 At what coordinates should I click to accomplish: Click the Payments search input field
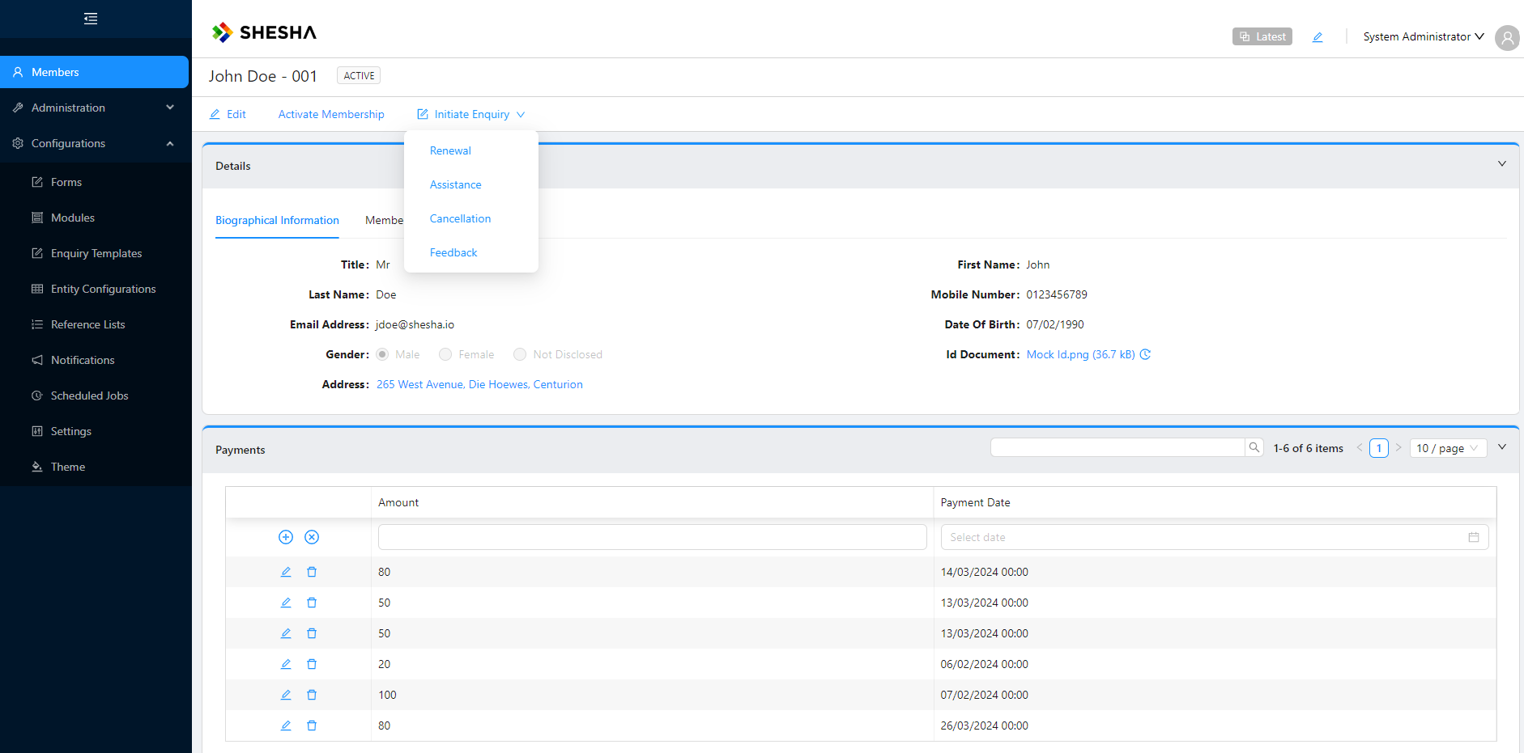pyautogui.click(x=1117, y=447)
